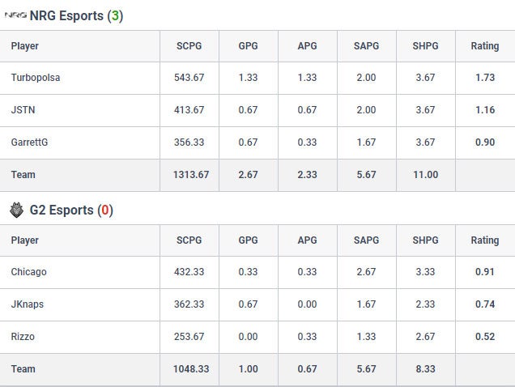This screenshot has width=515, height=387.
Task: Open GarrettG's player page
Action: click(x=29, y=142)
